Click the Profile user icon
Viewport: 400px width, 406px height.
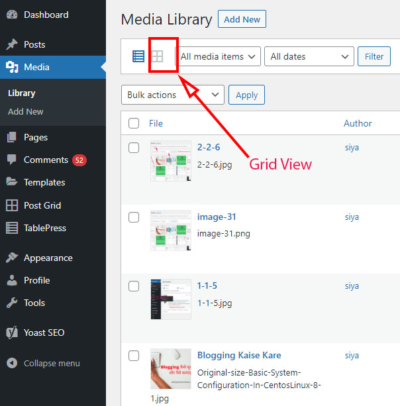(x=12, y=280)
